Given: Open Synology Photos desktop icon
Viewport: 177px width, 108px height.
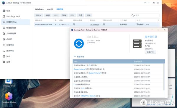Looking at the screenshot, I should click(9, 98).
